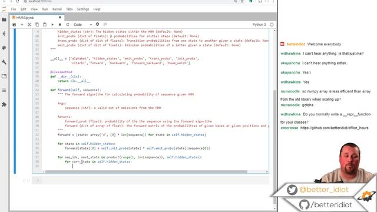Close HMM.ipynb tab via unsaved dot

pyautogui.click(x=60, y=18)
